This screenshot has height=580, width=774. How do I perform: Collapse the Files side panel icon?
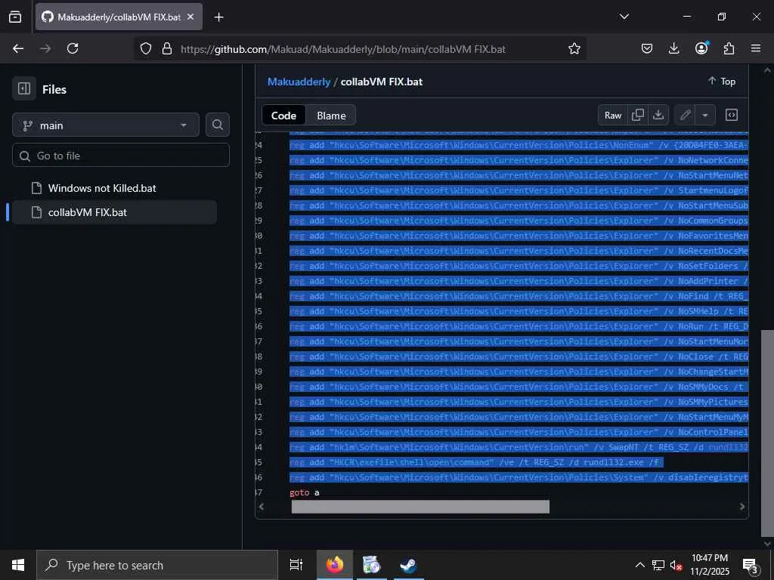[23, 89]
